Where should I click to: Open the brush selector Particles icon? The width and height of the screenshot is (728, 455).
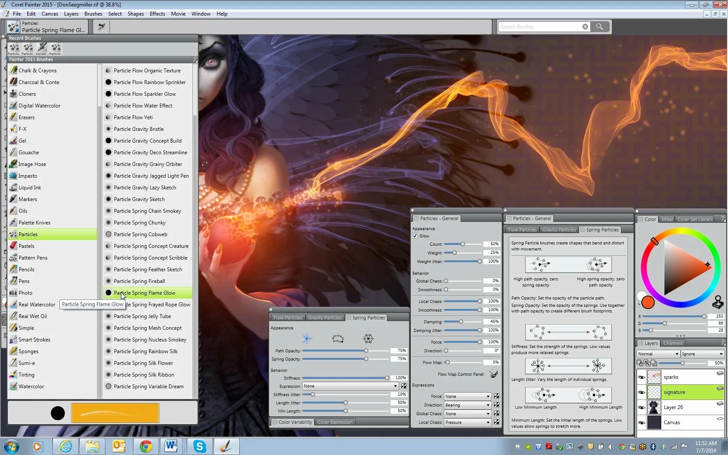[13, 27]
